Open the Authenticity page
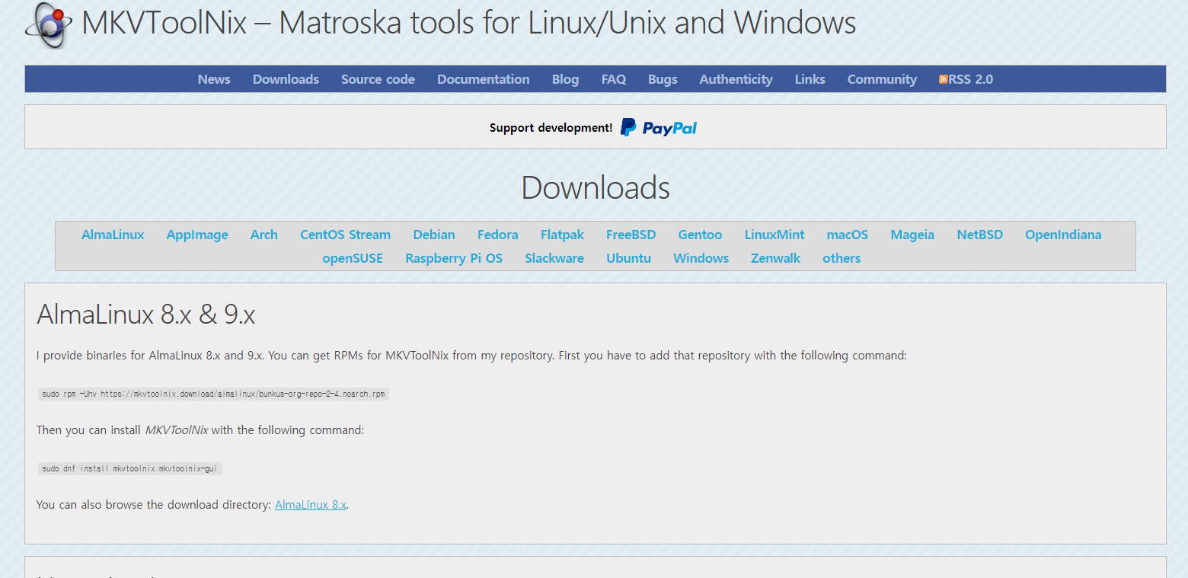1188x578 pixels. tap(736, 79)
